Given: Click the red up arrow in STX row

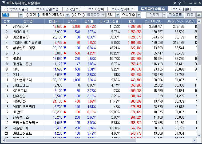Looking at the screenshot, I should point(65,53).
